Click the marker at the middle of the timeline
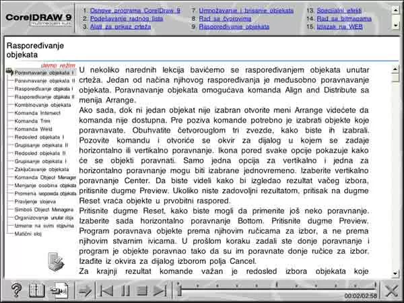 click(x=277, y=285)
